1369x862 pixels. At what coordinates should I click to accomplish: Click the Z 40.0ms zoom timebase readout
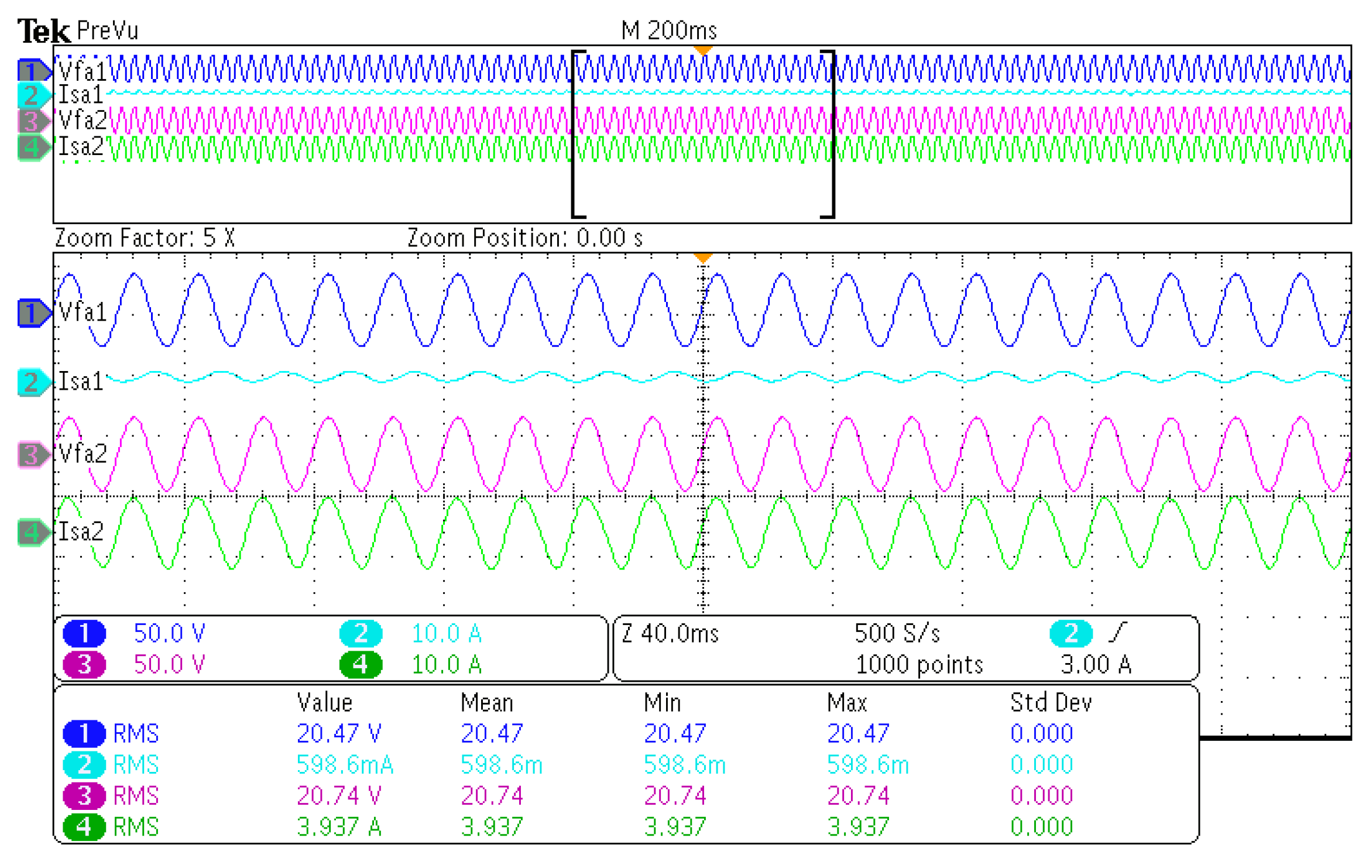[670, 634]
